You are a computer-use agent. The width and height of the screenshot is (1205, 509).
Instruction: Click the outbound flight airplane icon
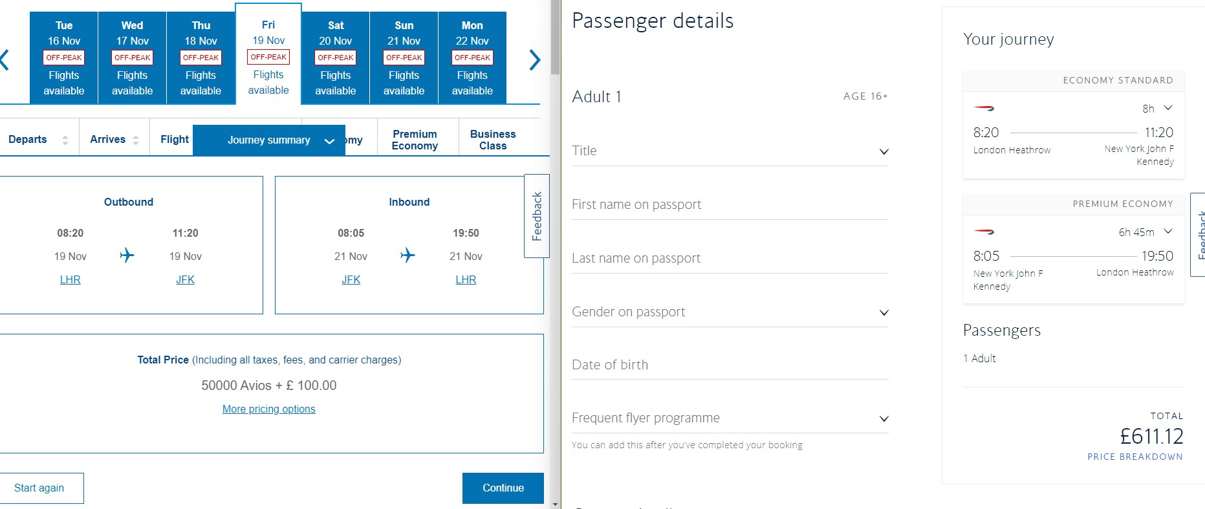[x=127, y=255]
